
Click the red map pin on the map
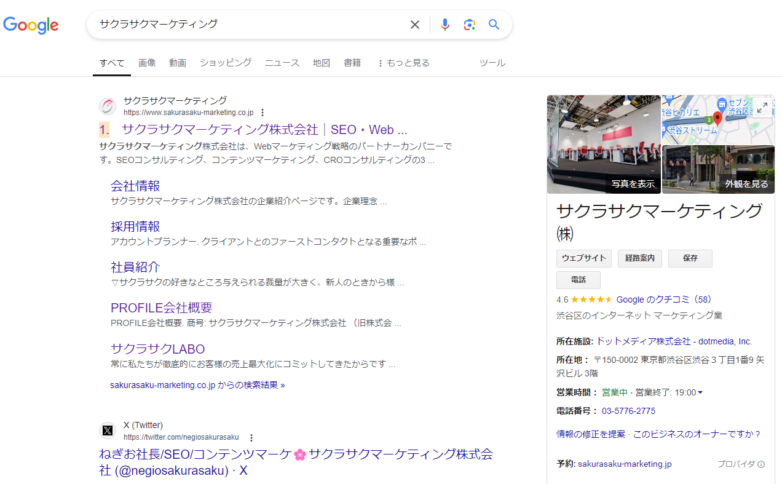tap(717, 119)
